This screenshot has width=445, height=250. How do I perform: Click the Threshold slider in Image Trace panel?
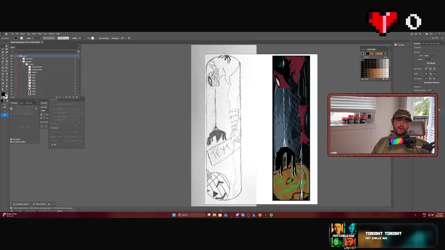pyautogui.click(x=67, y=123)
